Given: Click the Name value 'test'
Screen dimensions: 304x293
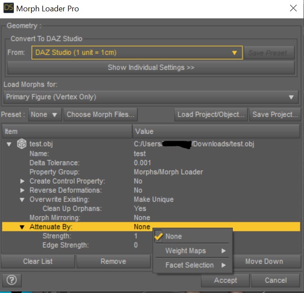Looking at the screenshot, I should coord(139,154).
